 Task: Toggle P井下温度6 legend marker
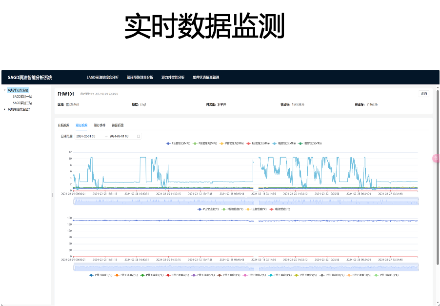tap(221, 275)
